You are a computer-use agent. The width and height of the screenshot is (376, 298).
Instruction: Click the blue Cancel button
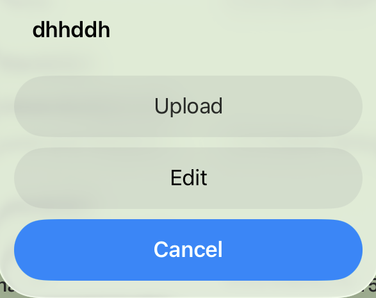point(188,250)
